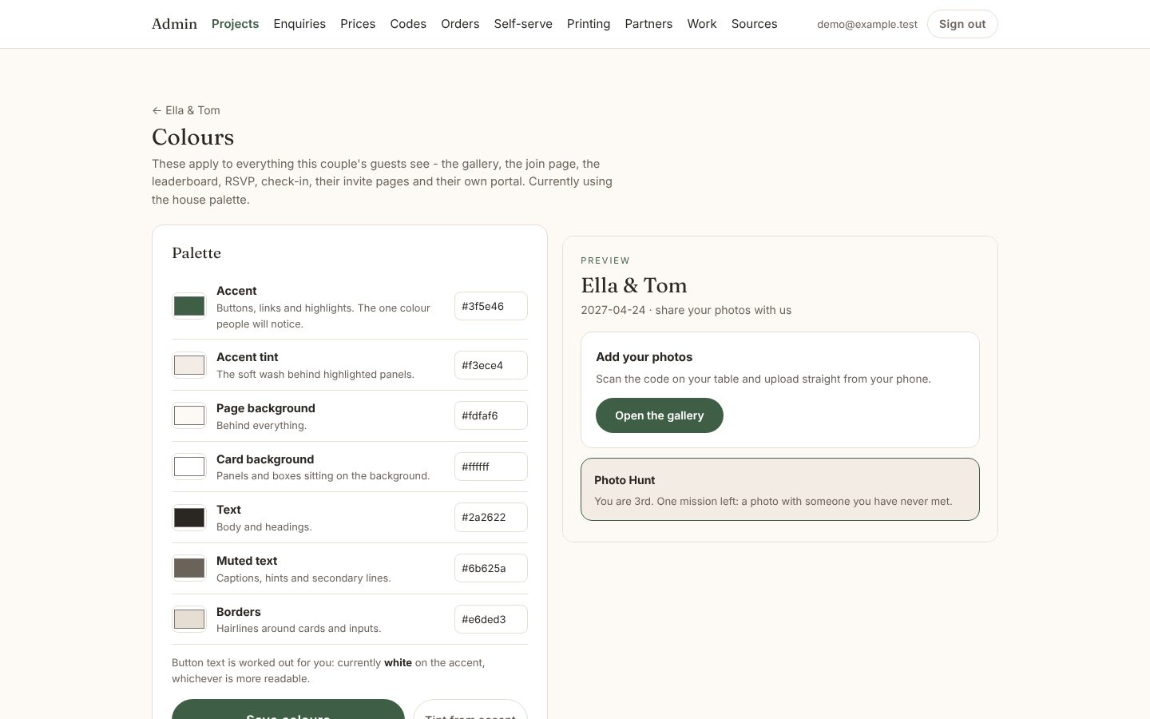Switch to the Codes section
The width and height of the screenshot is (1150, 719).
[408, 24]
